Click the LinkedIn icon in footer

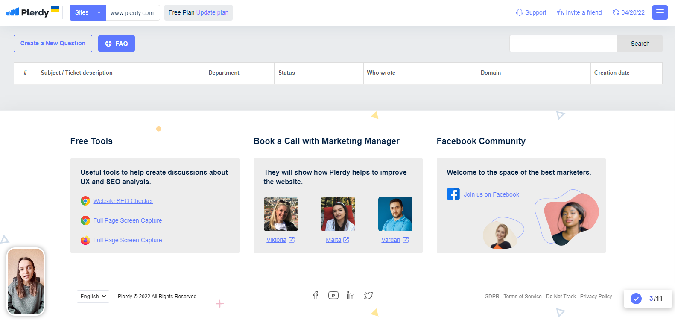(x=351, y=295)
